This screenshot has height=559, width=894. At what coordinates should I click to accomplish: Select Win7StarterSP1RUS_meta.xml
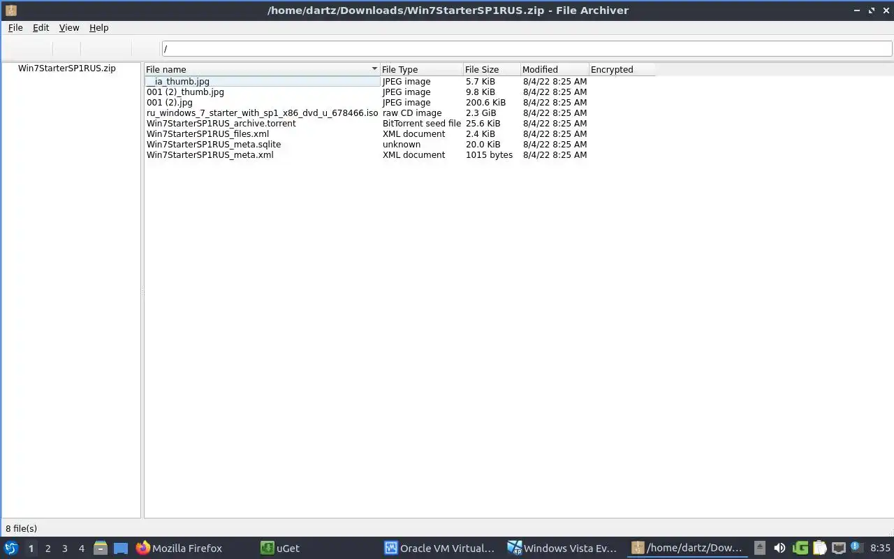tap(210, 155)
